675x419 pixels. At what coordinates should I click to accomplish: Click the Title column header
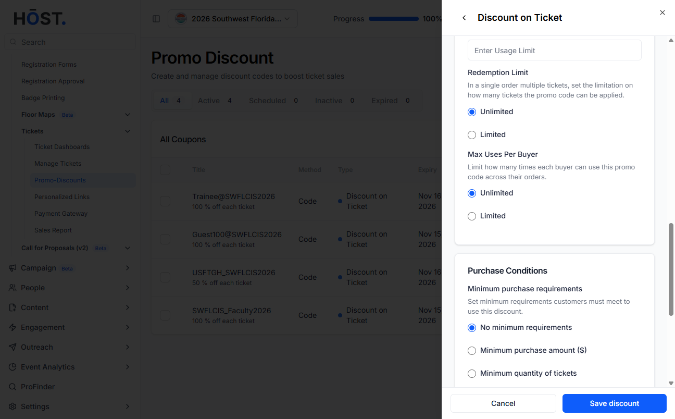click(198, 170)
